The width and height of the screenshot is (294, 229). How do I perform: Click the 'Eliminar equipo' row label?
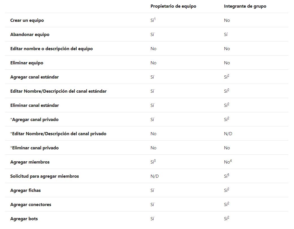point(27,63)
